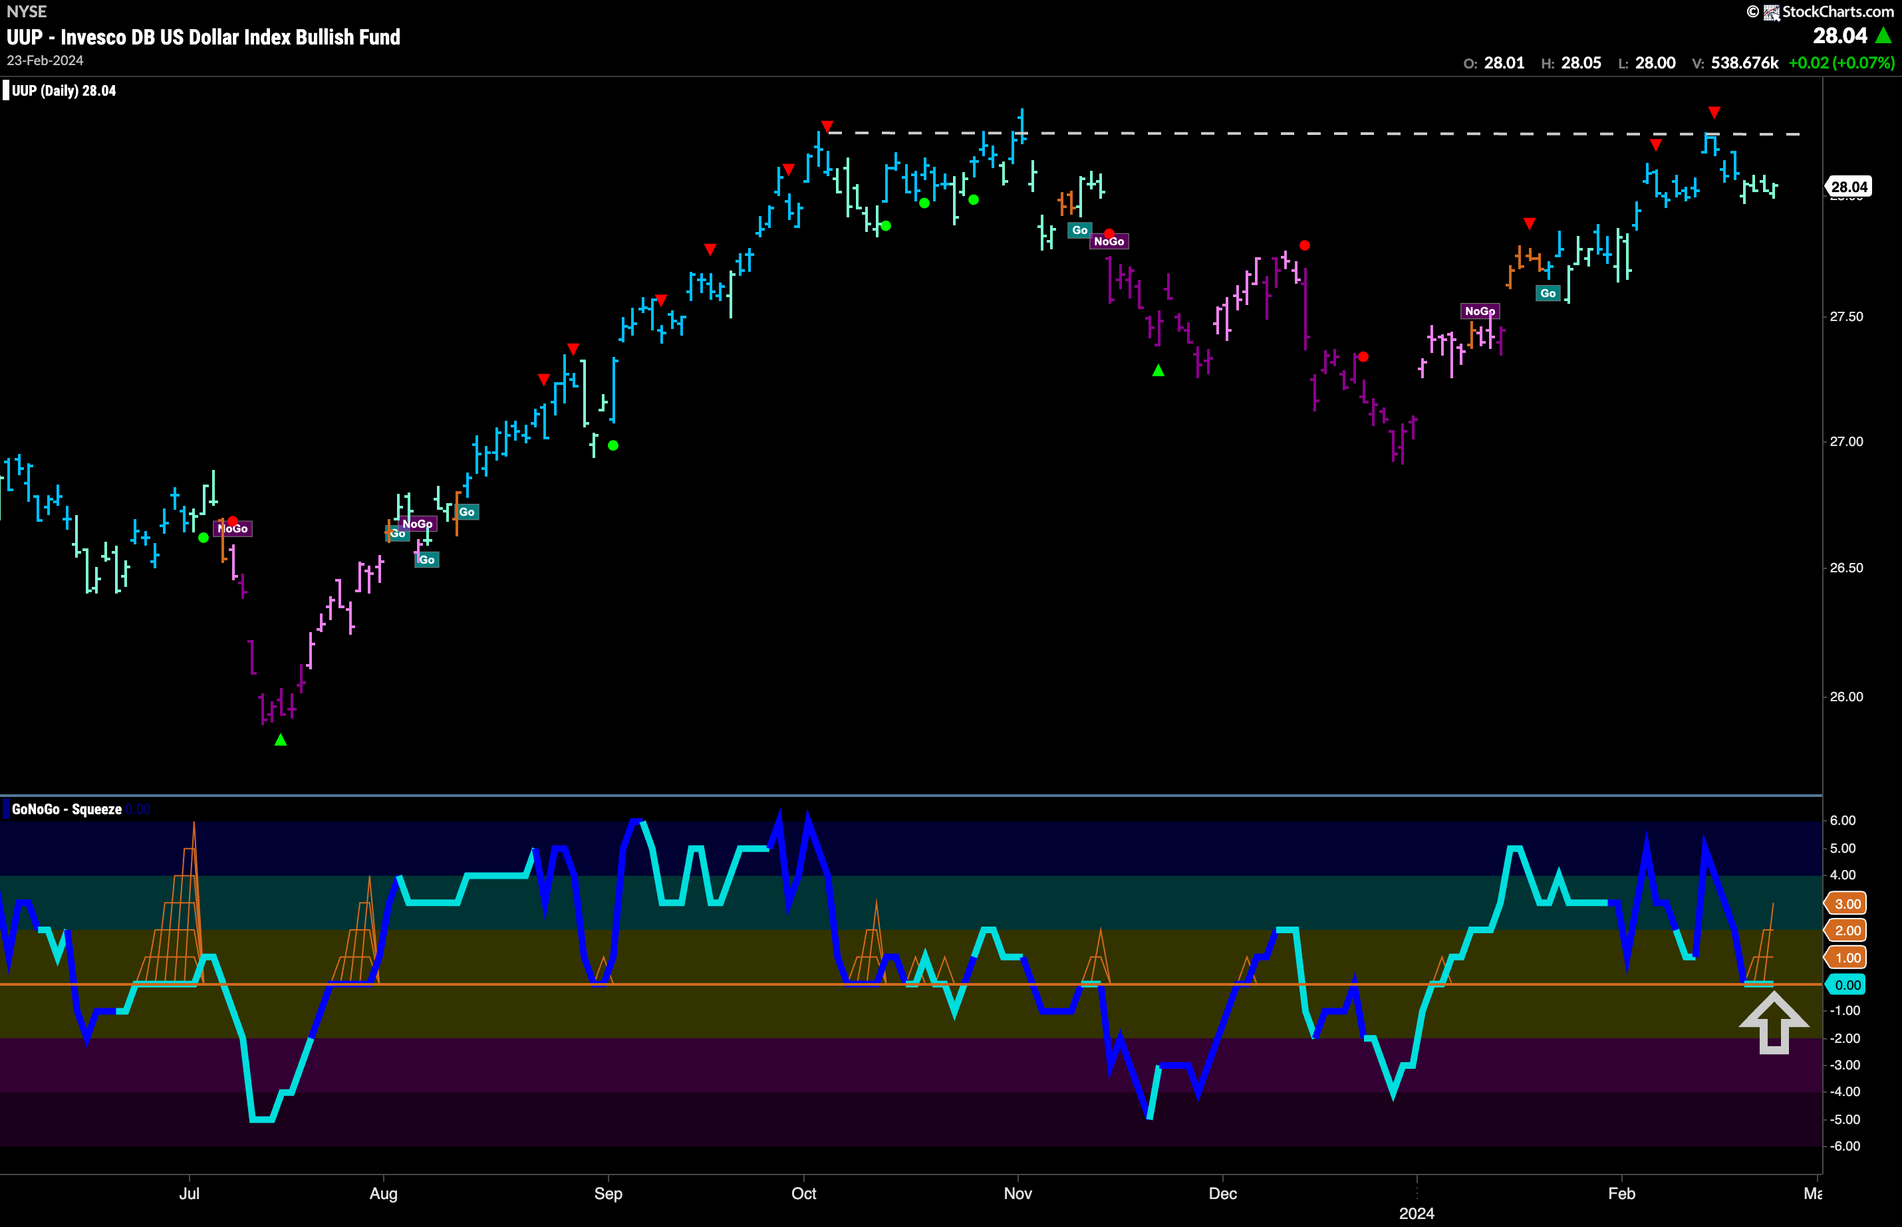Screen dimensions: 1902x1227
Task: Click the StockCharts.com logo
Action: click(x=1820, y=11)
